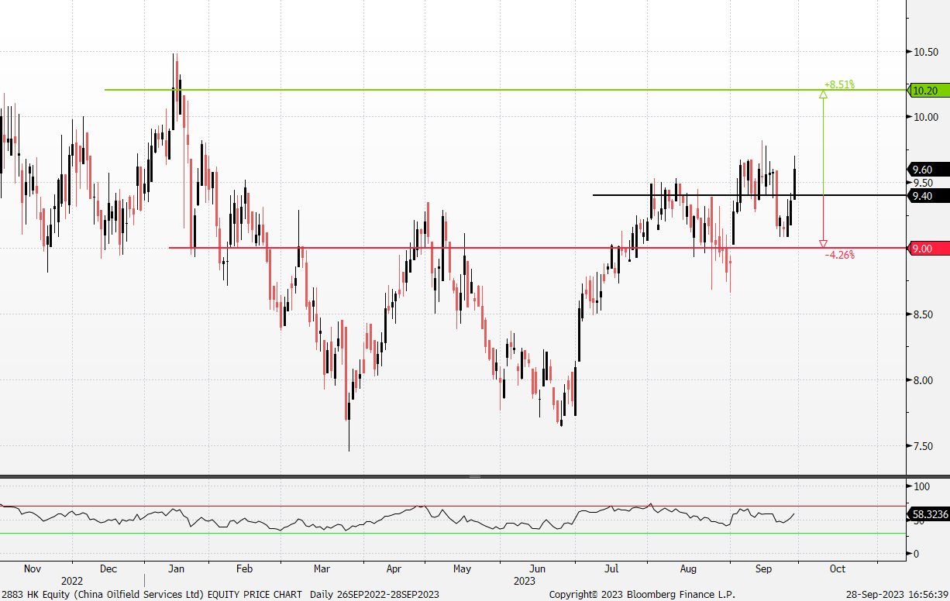
Task: Select the 58.3236 RSI value tag
Action: pyautogui.click(x=927, y=513)
